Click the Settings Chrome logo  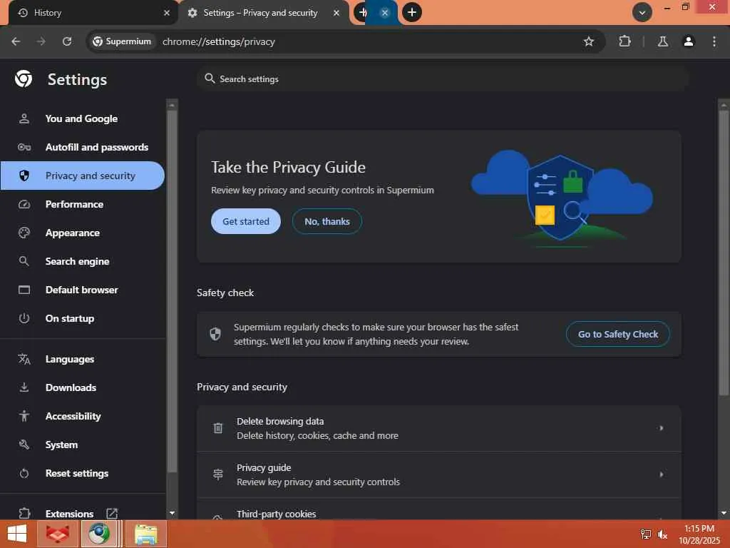[24, 78]
